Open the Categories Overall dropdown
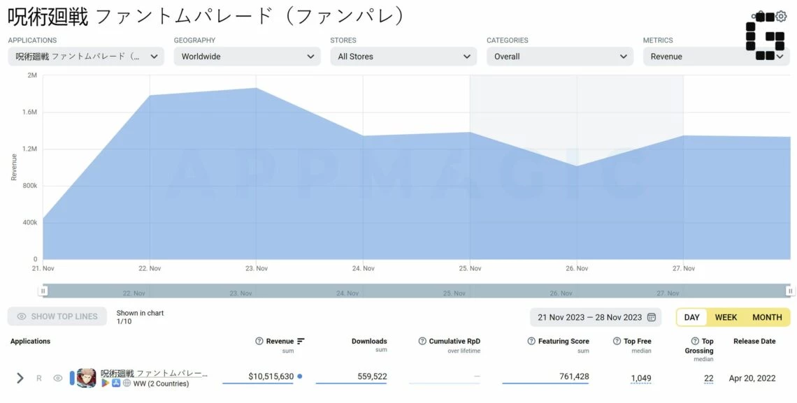This screenshot has height=403, width=797. pos(560,57)
